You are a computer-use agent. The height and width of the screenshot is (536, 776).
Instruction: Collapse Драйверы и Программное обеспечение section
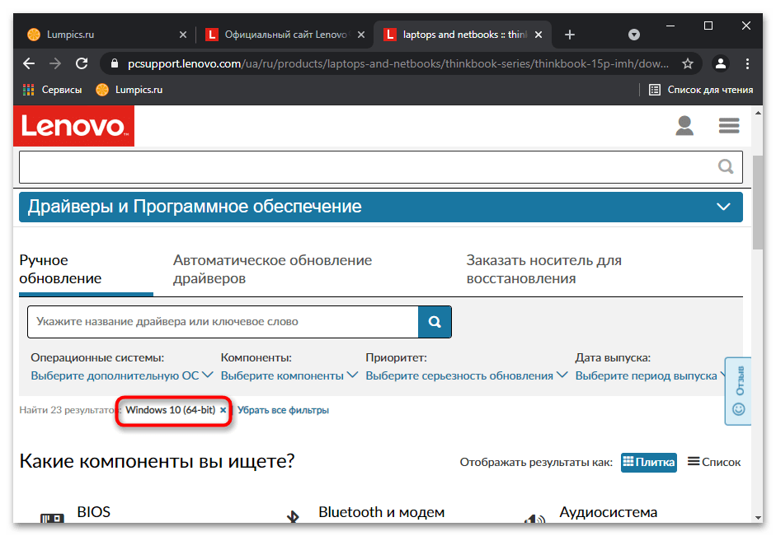pyautogui.click(x=380, y=207)
